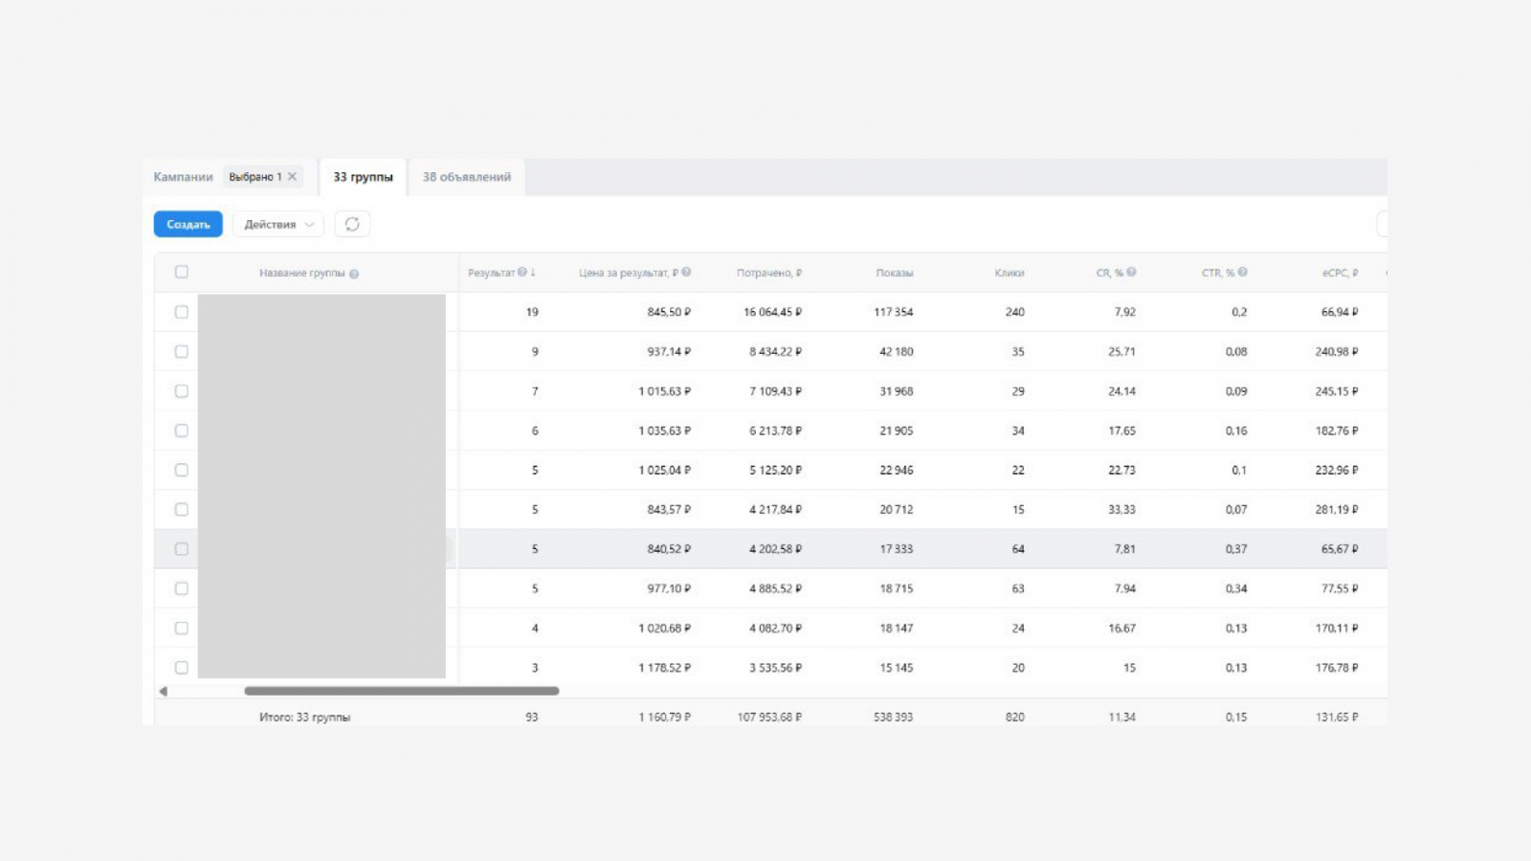
Task: Click the '245,15 ₽' eCPC cell
Action: [1337, 391]
